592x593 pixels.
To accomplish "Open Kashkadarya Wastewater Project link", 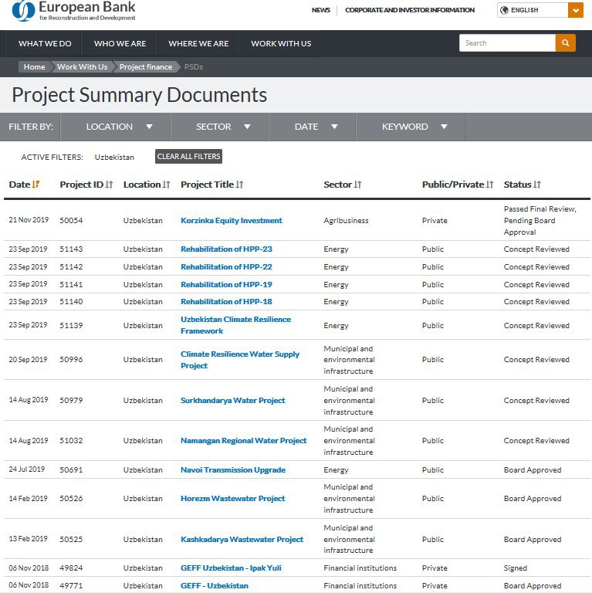I will click(242, 539).
